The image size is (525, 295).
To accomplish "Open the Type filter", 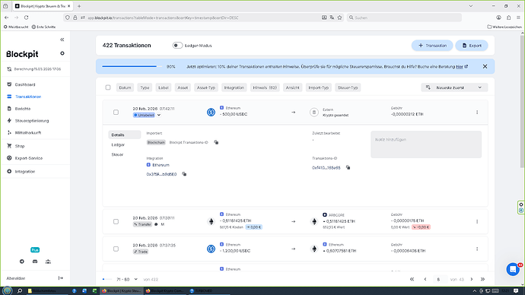I will tap(145, 87).
